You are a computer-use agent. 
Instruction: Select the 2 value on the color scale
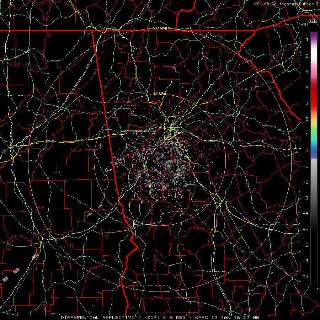tap(307, 119)
